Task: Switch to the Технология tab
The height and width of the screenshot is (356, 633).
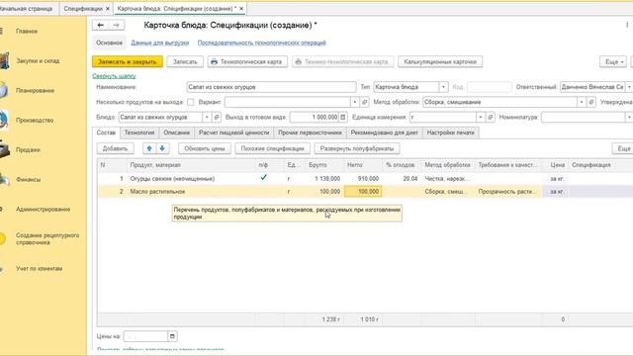Action: 139,133
